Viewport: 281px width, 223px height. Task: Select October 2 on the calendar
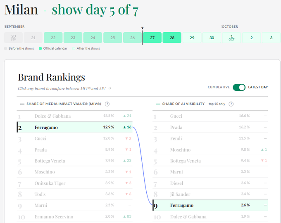pyautogui.click(x=251, y=38)
